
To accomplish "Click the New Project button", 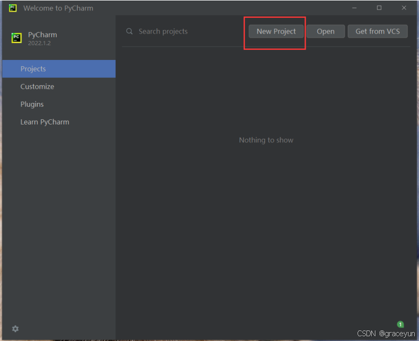I will [276, 32].
